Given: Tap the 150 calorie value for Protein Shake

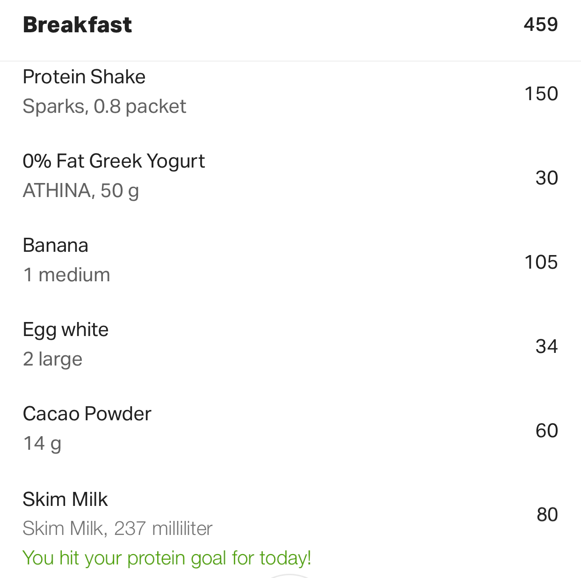Looking at the screenshot, I should click(541, 94).
